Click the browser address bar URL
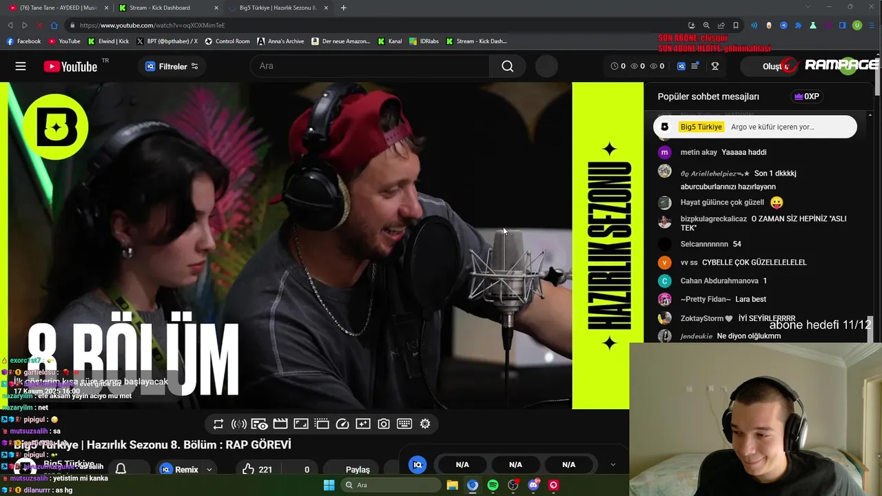Image resolution: width=882 pixels, height=496 pixels. pyautogui.click(x=152, y=25)
